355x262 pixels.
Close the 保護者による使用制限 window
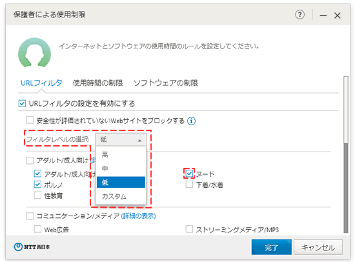pos(338,15)
